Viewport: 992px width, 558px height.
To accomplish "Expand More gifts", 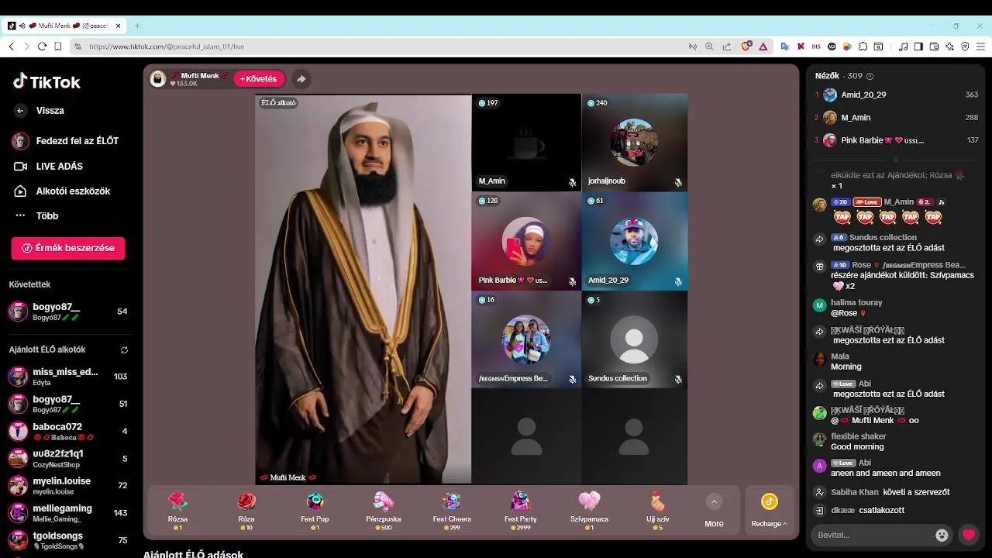I will (x=714, y=510).
